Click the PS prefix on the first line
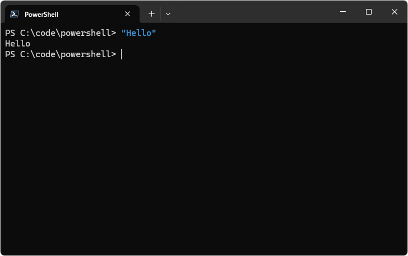This screenshot has width=408, height=256. (10, 33)
